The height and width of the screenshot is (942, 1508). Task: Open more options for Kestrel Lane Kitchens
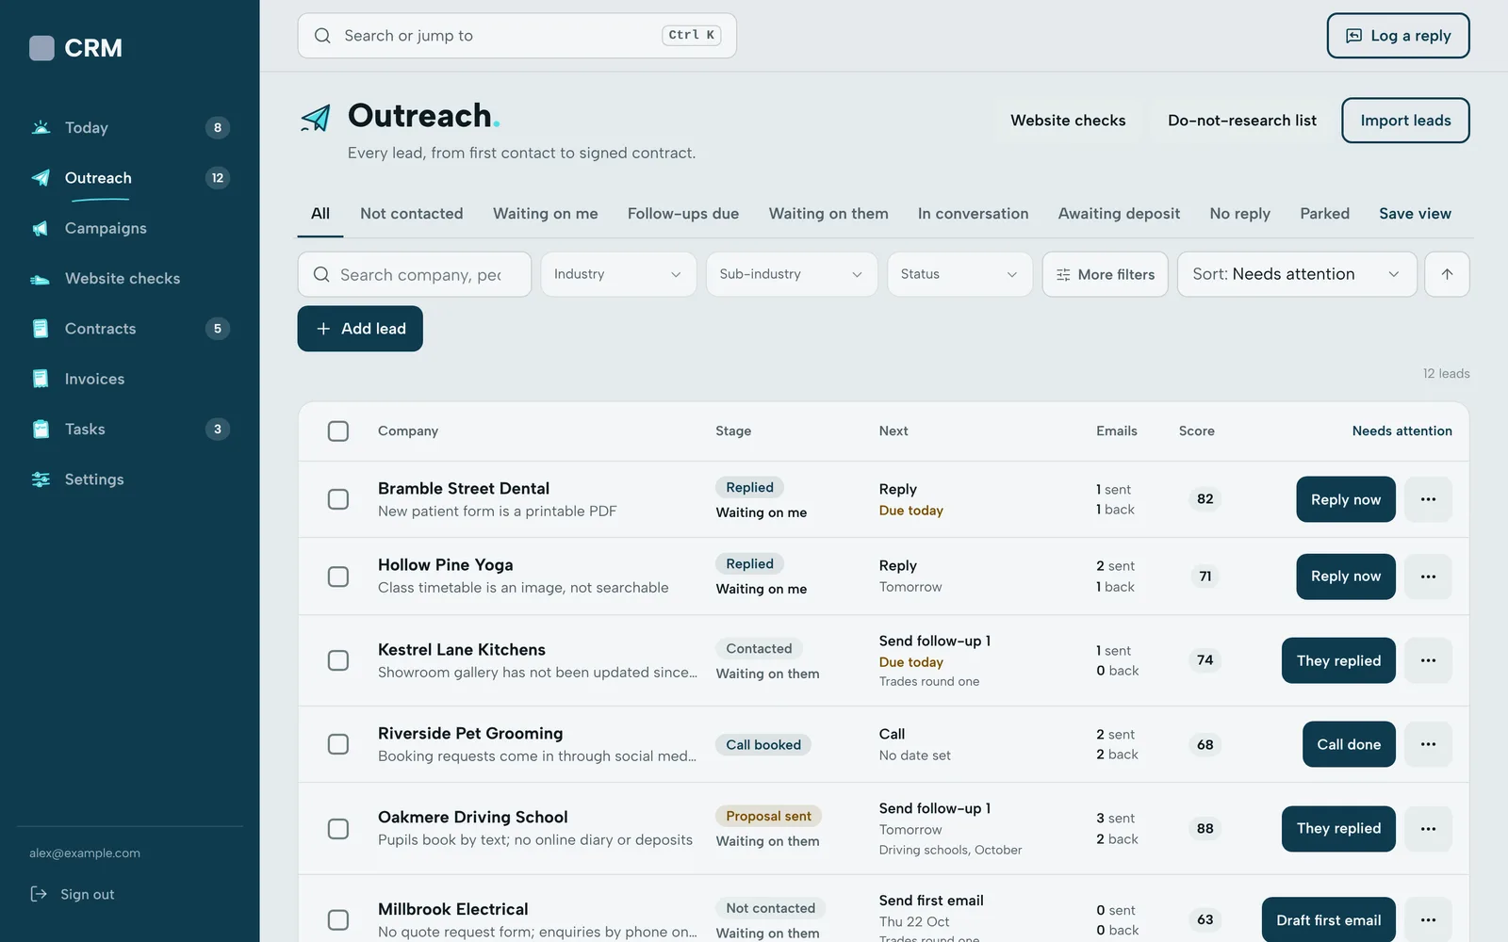point(1428,660)
